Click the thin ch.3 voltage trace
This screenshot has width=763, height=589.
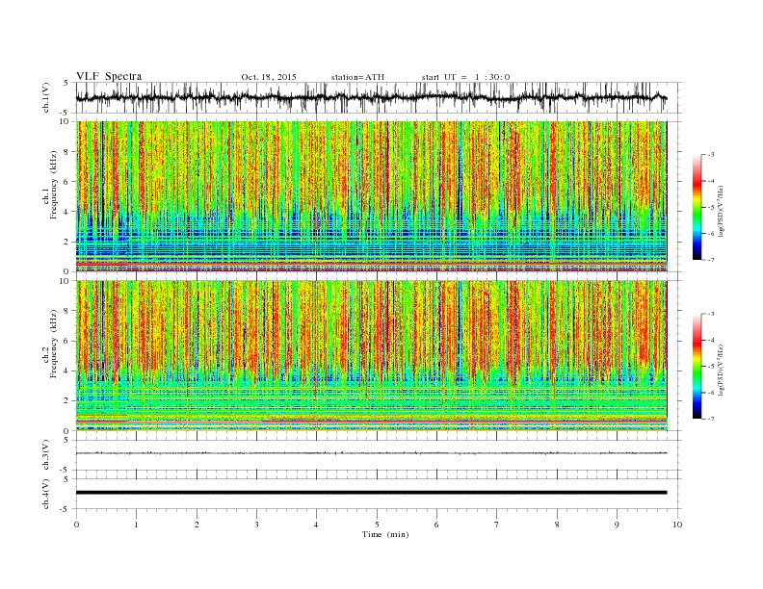click(371, 453)
